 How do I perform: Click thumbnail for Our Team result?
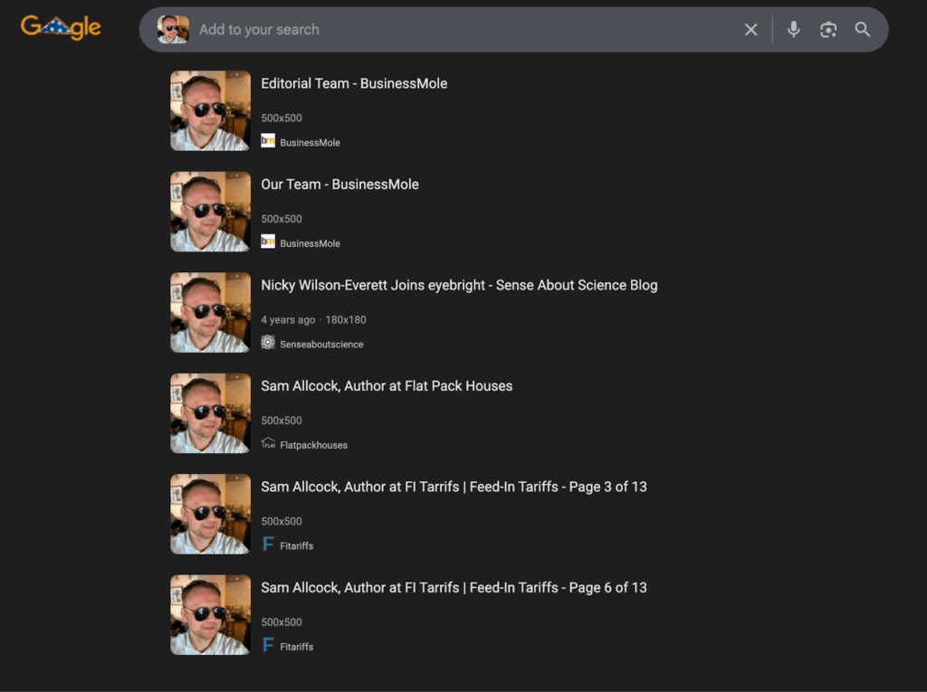point(210,212)
